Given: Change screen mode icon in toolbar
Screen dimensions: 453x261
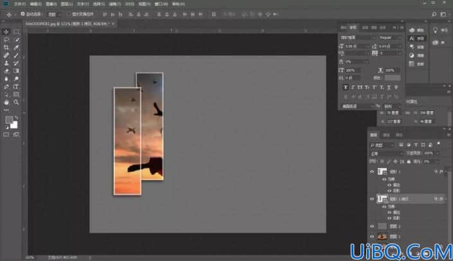Looking at the screenshot, I should (x=16, y=134).
